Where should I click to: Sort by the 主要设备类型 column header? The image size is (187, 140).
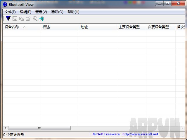tap(131, 27)
